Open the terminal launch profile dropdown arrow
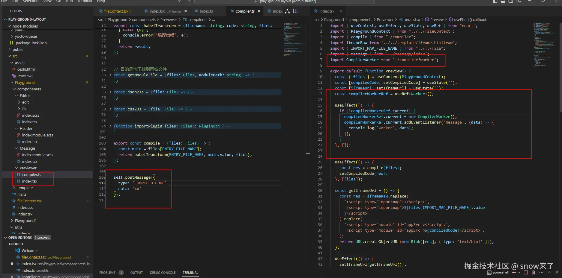Viewport: 562px width, 278px height. coord(519,273)
